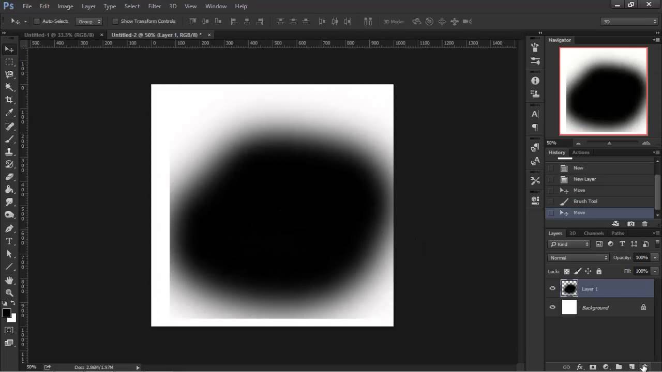This screenshot has height=372, width=662.
Task: Switch to the Channels tab
Action: [594, 234]
